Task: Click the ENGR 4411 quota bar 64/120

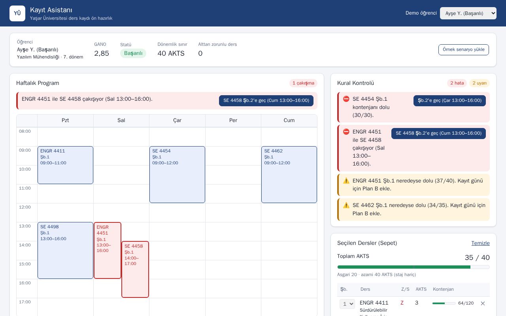Action: coord(444,303)
